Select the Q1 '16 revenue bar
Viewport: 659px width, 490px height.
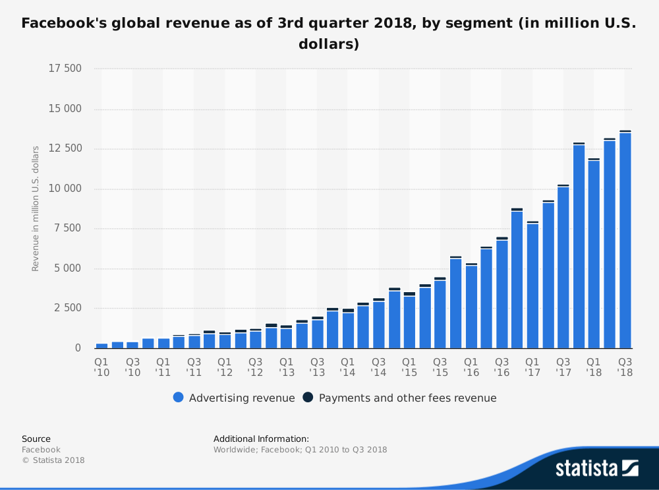coord(472,306)
